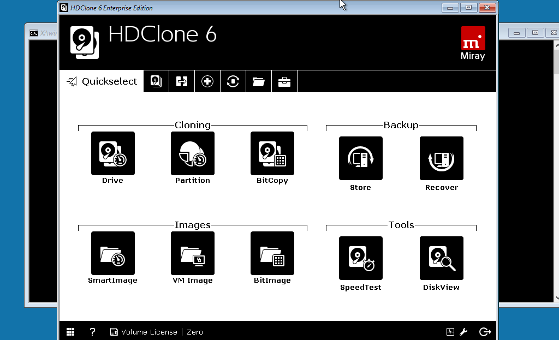Screen dimensions: 559x340
Task: Open the Drive cloning tool
Action: click(x=112, y=153)
